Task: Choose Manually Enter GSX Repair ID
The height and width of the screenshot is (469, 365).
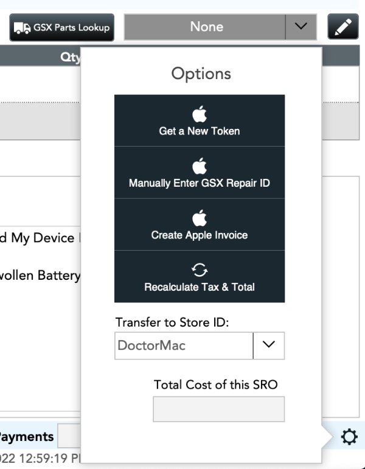Action: [200, 173]
